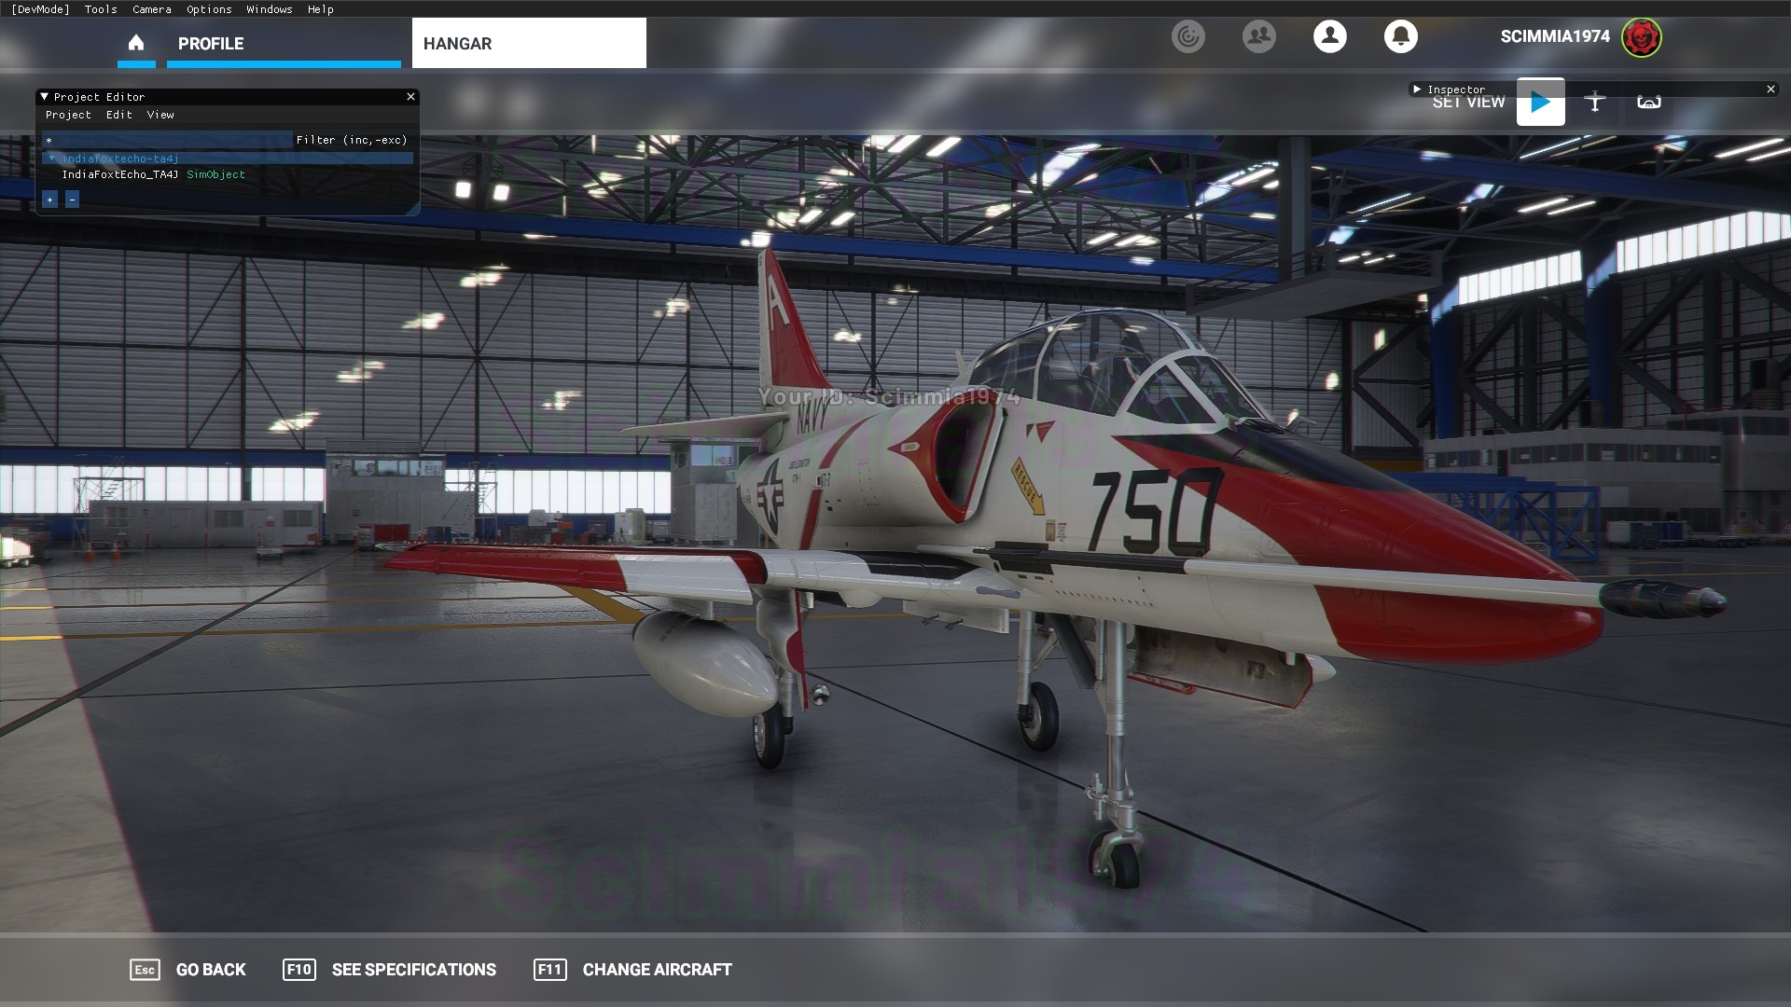This screenshot has width=1791, height=1007.
Task: Expand the Inspector panel triangle
Action: click(1417, 90)
